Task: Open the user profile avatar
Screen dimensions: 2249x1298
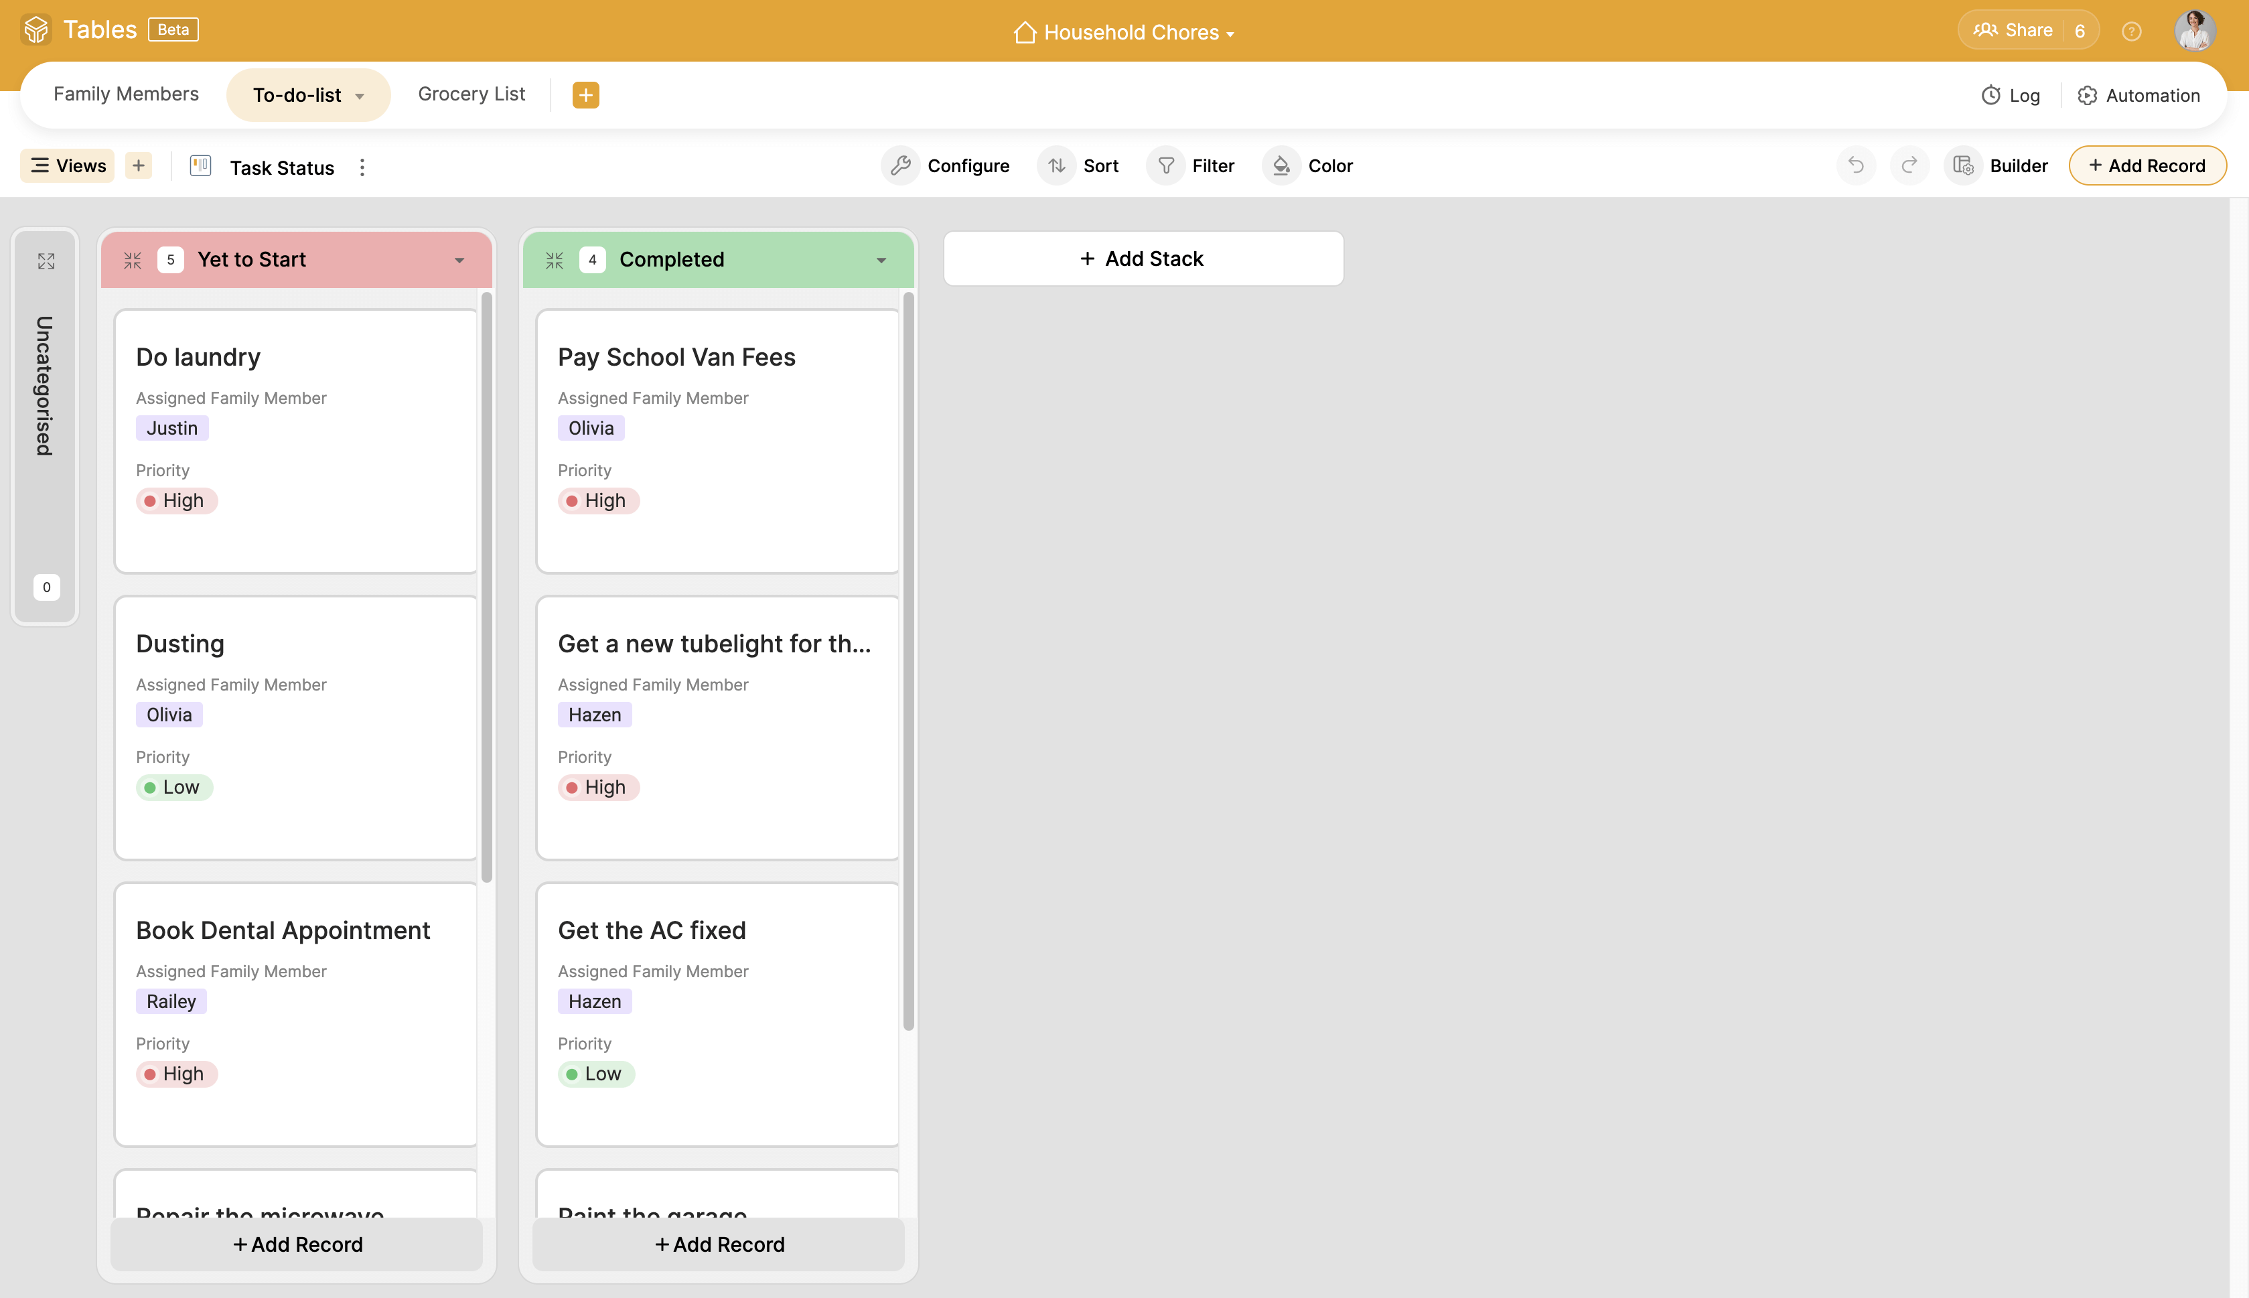Action: (2195, 31)
